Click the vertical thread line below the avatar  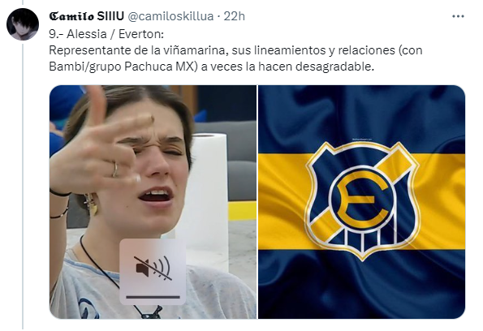coord(23,187)
